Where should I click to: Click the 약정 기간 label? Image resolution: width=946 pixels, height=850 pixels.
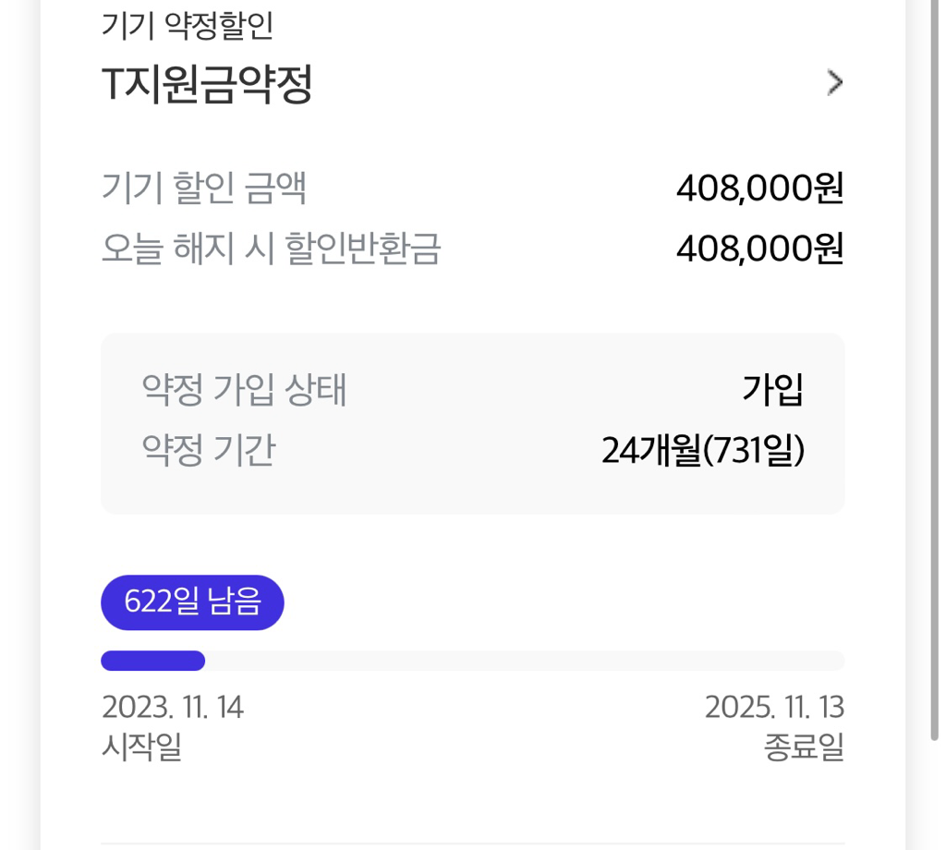point(208,451)
